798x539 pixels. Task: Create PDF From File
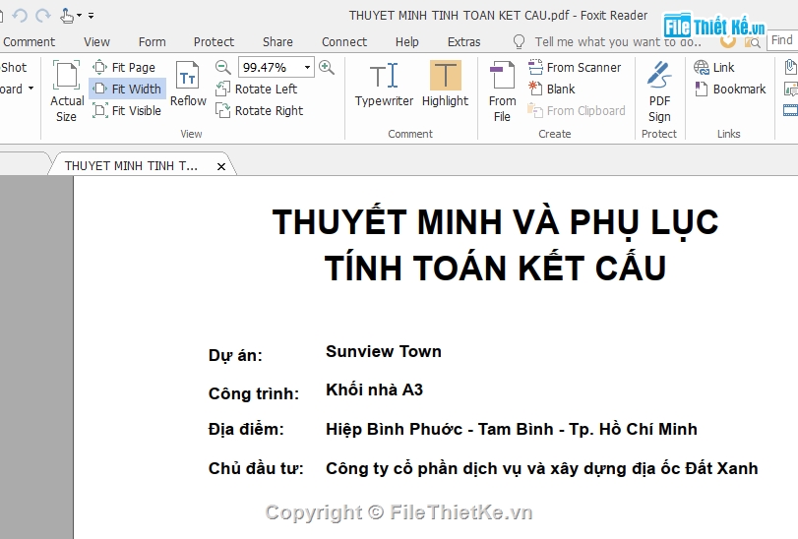pyautogui.click(x=502, y=91)
